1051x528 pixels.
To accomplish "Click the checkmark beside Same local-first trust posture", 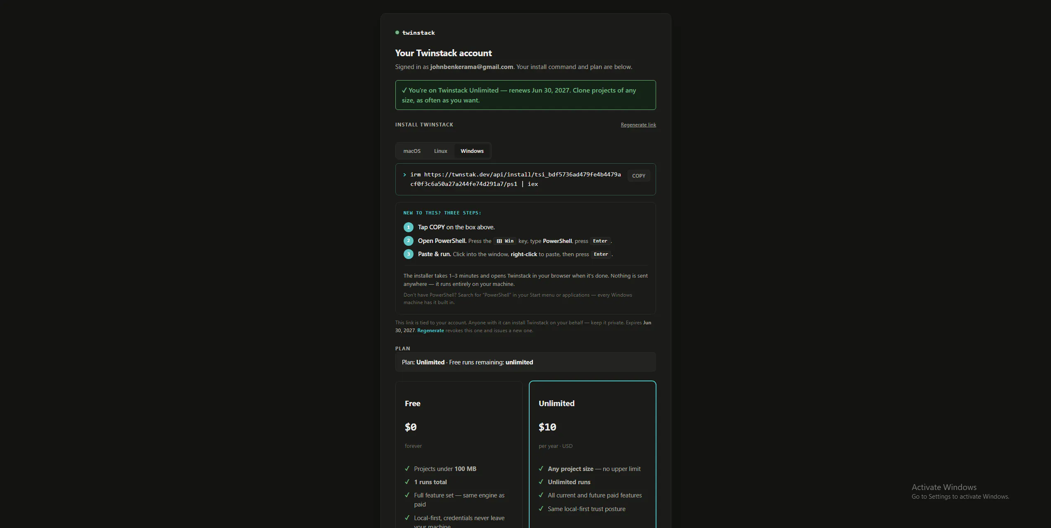I will click(541, 509).
